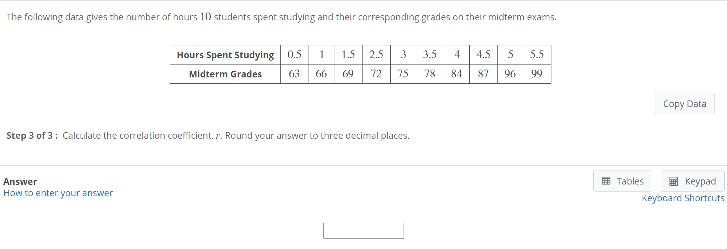Open the Keypad panel
This screenshot has height=249, width=727.
click(x=693, y=181)
